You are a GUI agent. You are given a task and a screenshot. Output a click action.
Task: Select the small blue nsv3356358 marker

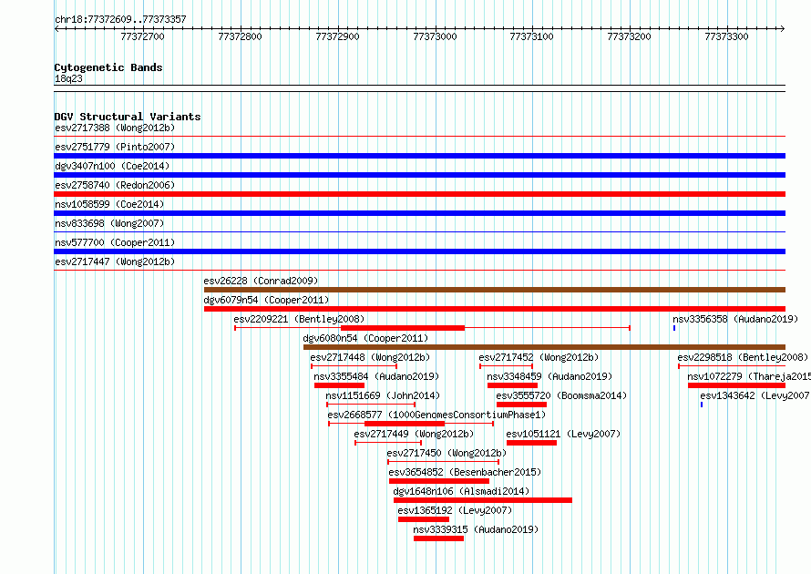tap(674, 328)
